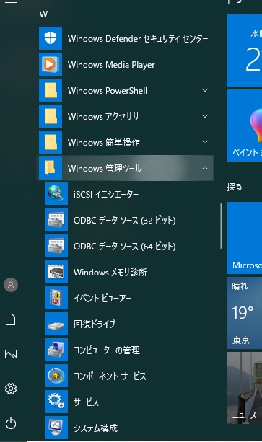Expand the Windows アクセサリ chevron
Viewport: 262px width, 442px height.
click(205, 116)
